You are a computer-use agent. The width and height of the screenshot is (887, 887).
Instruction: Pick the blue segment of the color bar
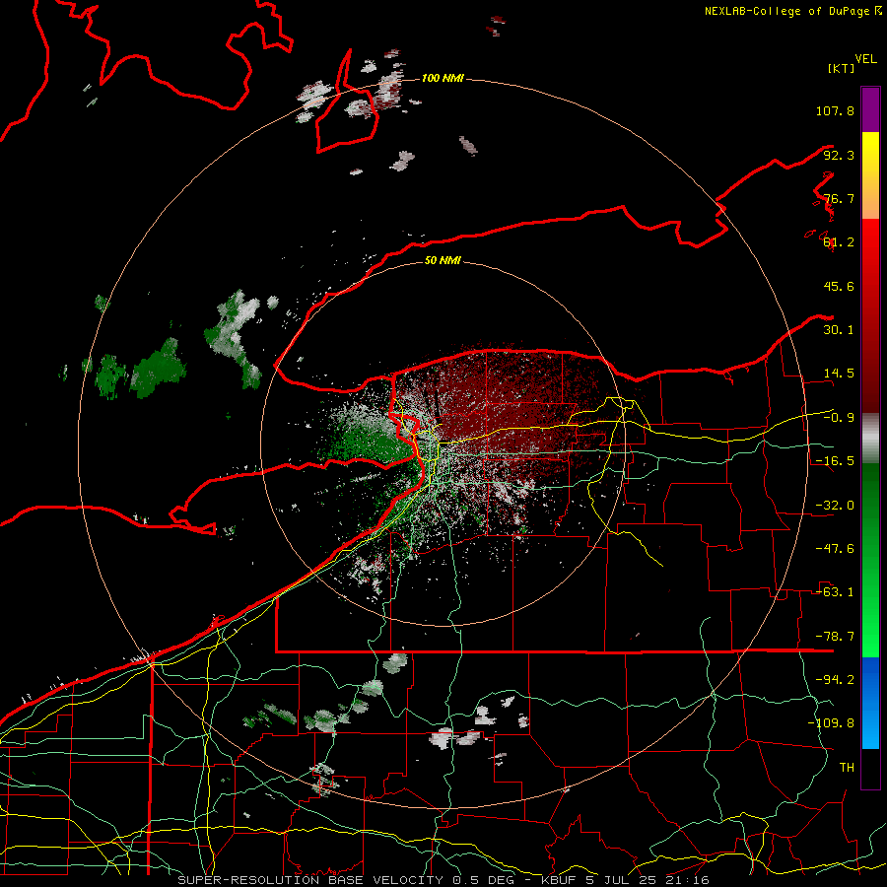(870, 703)
